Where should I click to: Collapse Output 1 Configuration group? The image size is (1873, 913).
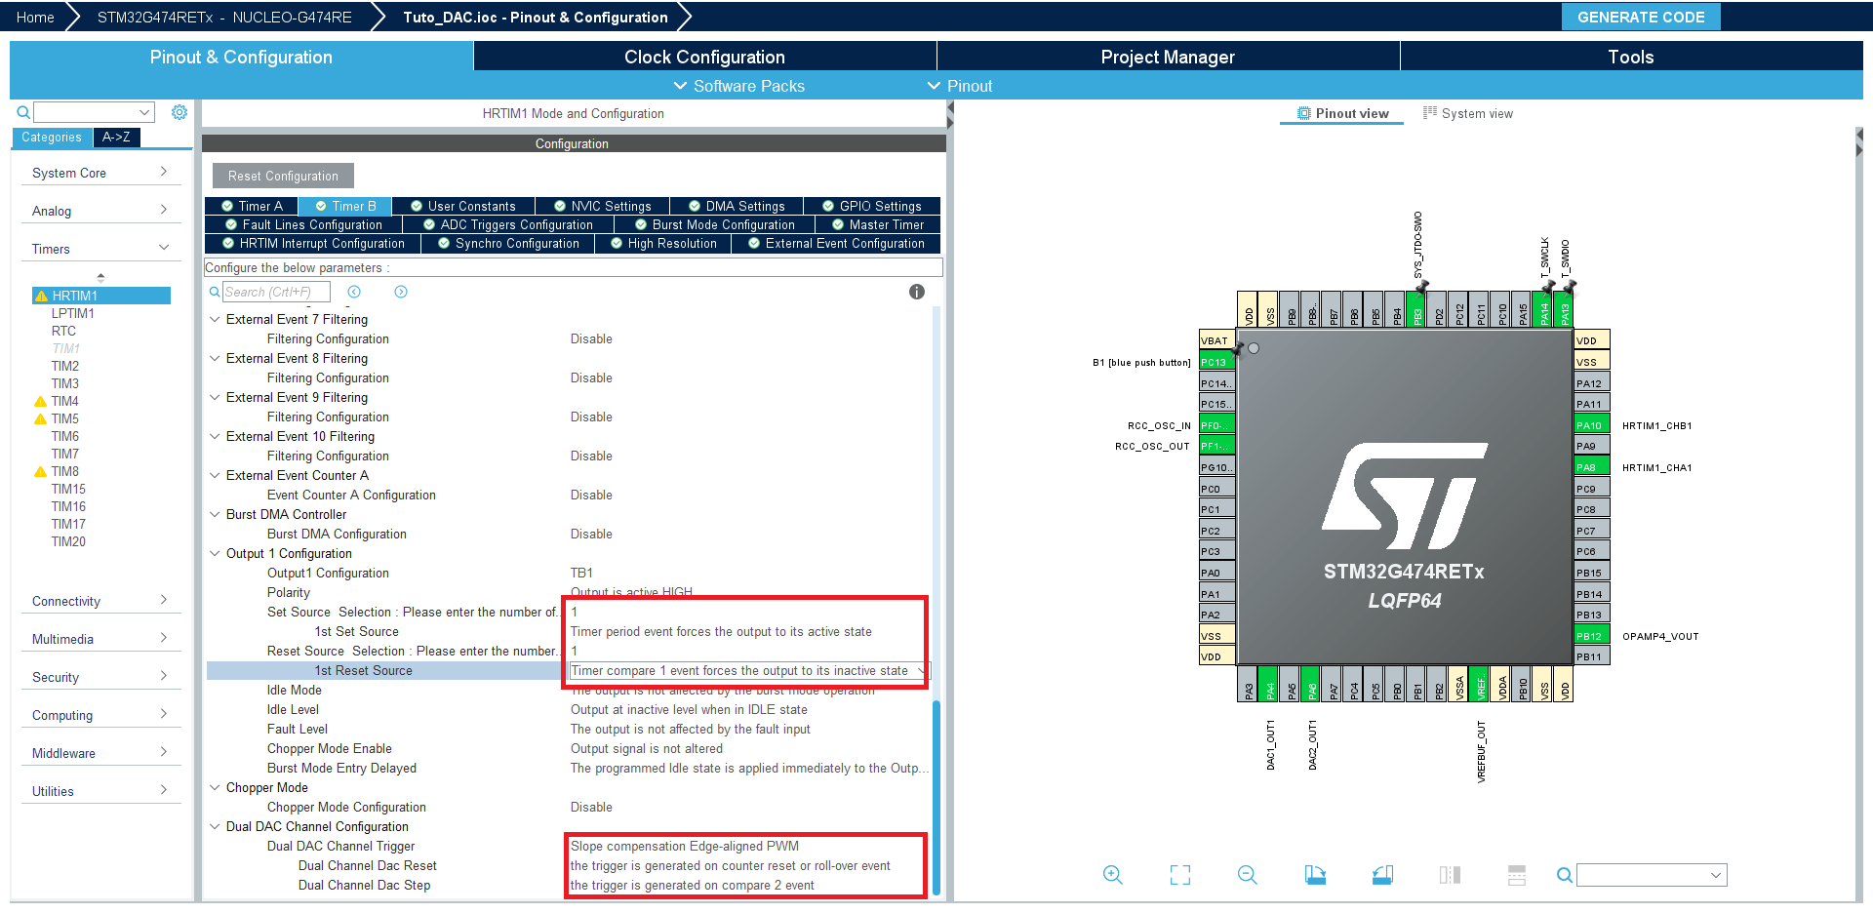tap(215, 553)
